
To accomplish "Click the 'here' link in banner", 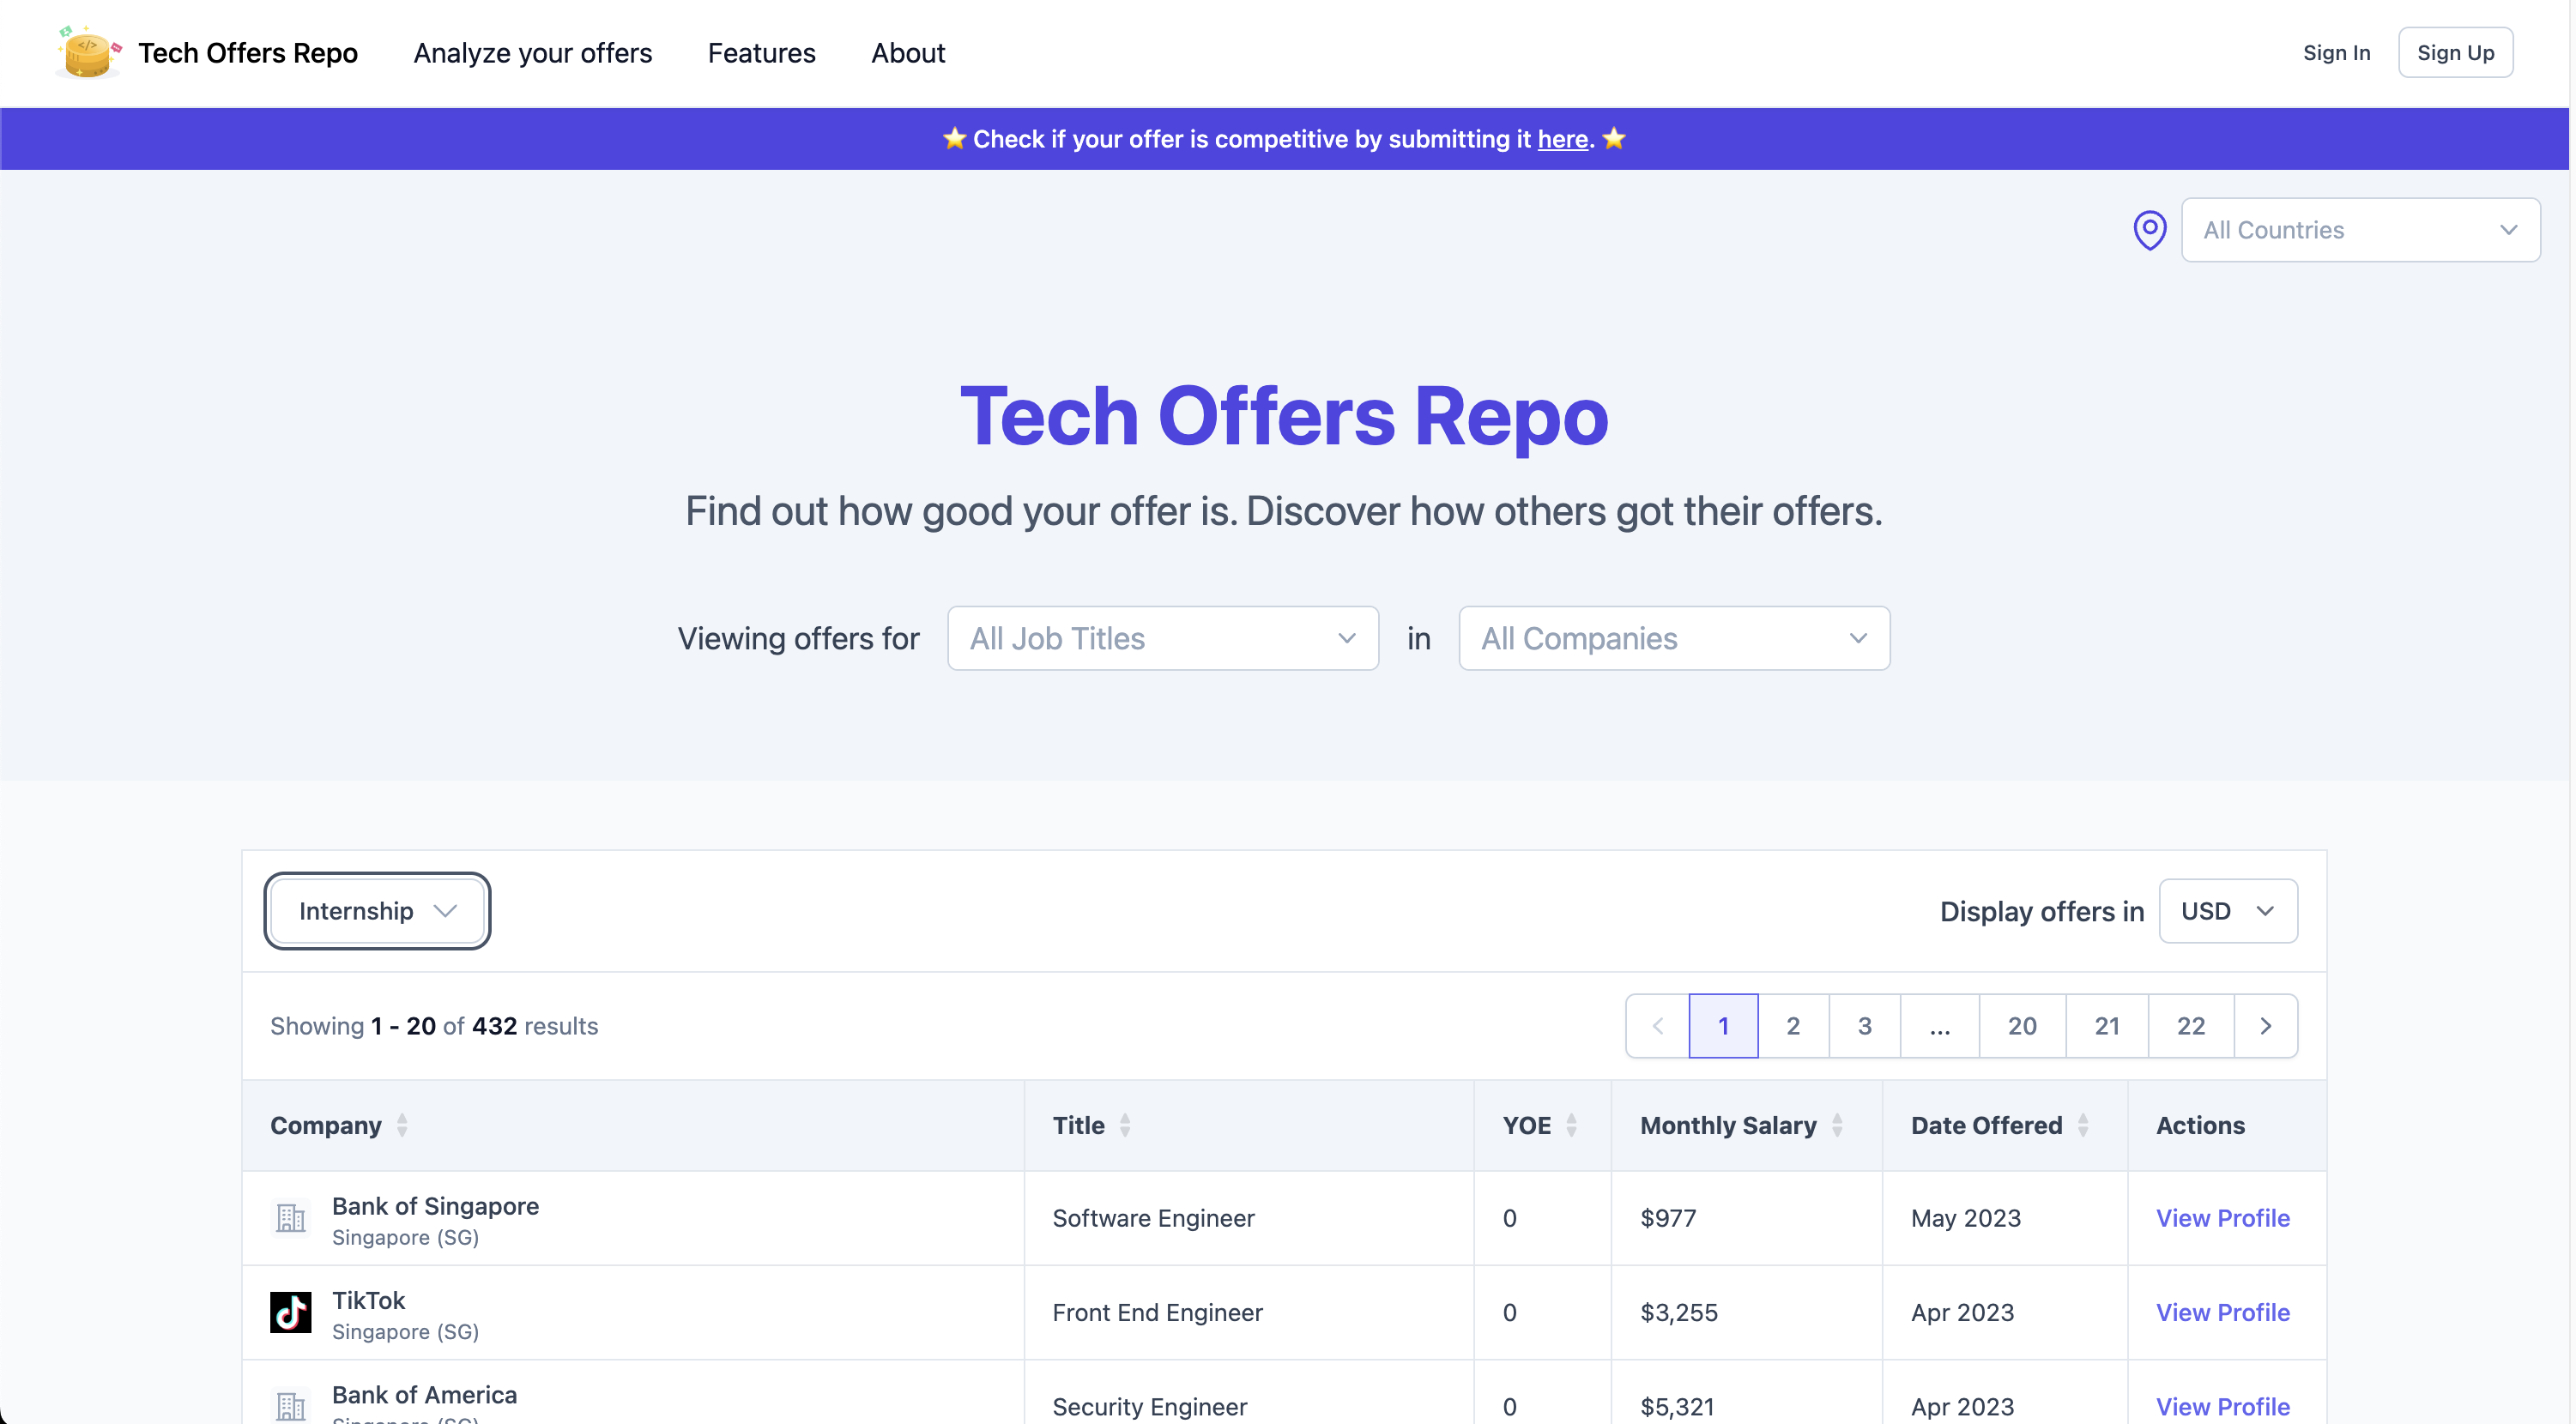I will 1563,139.
